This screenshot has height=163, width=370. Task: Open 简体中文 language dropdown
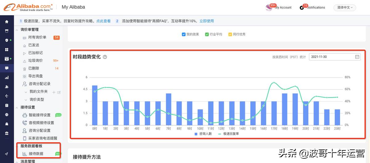345,7
